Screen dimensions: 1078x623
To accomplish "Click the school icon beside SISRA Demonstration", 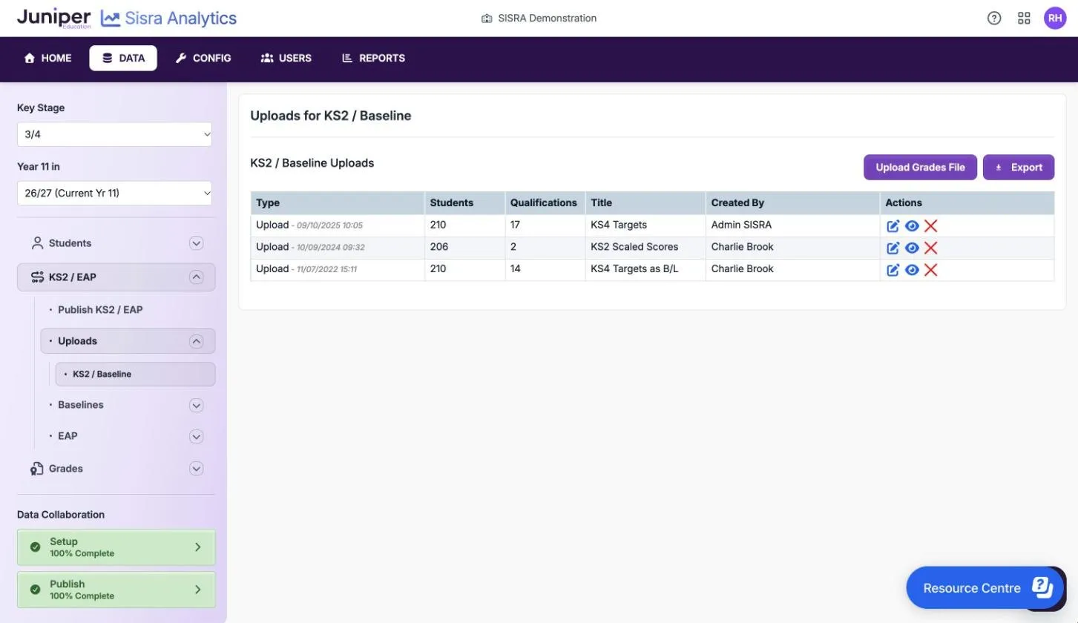I will (487, 19).
